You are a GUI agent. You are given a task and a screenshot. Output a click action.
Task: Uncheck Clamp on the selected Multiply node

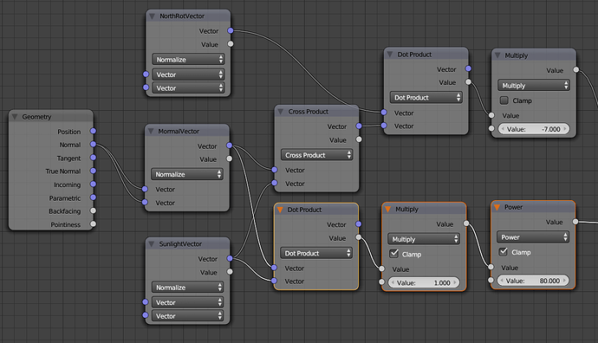point(394,254)
